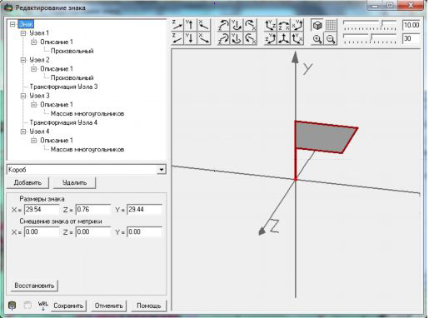This screenshot has height=318, width=429.
Task: Select the zoom out magnifier icon
Action: (331, 38)
